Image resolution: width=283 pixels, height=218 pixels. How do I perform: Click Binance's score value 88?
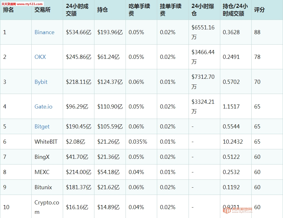coord(257,32)
